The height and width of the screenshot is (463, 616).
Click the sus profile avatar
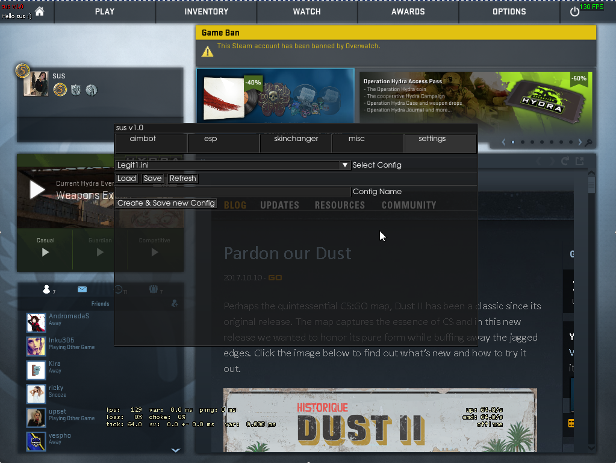(36, 83)
